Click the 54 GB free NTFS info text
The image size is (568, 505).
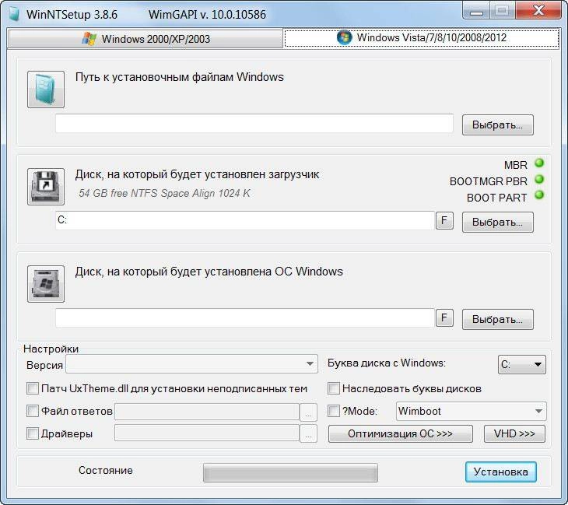click(164, 193)
